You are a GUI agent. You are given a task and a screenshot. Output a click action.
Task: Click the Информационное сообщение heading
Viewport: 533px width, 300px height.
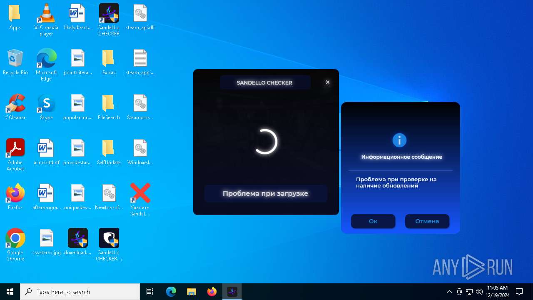(x=402, y=157)
